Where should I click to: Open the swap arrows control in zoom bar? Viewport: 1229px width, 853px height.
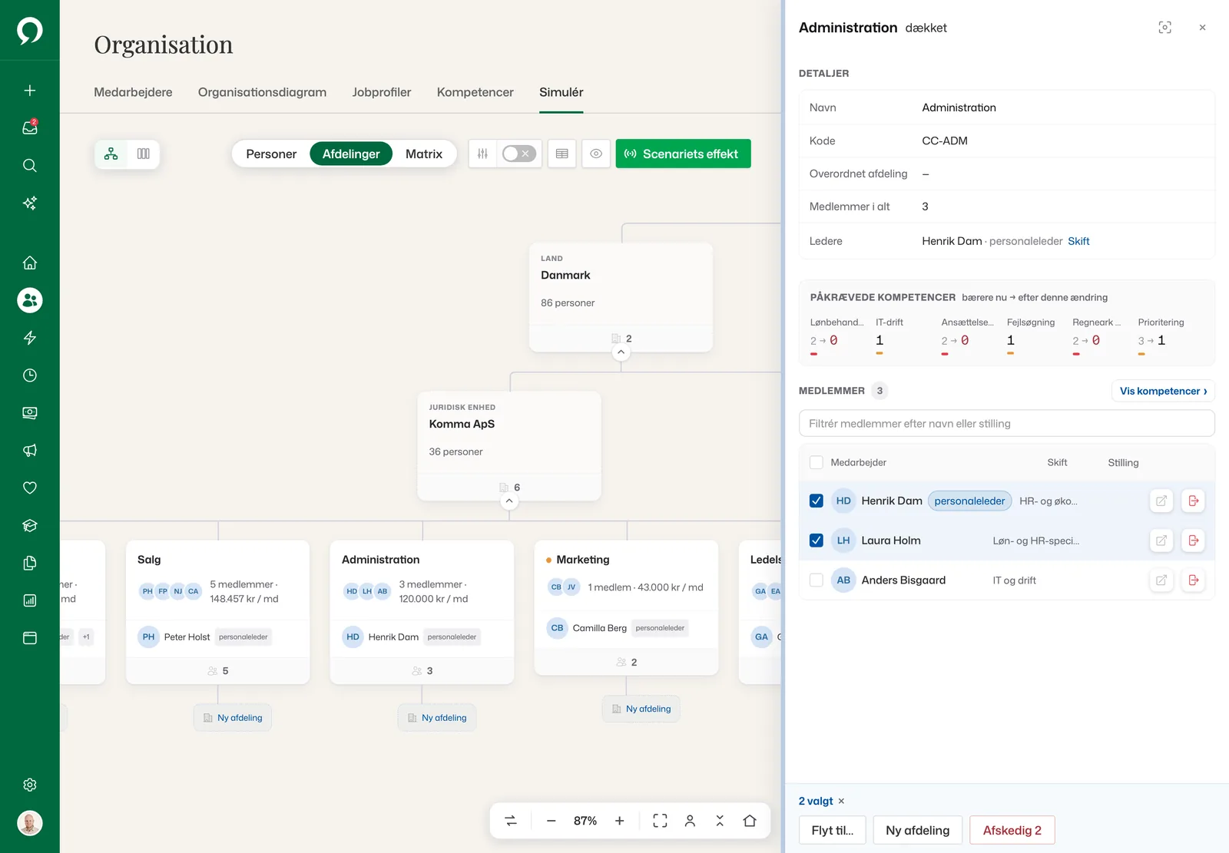click(511, 821)
